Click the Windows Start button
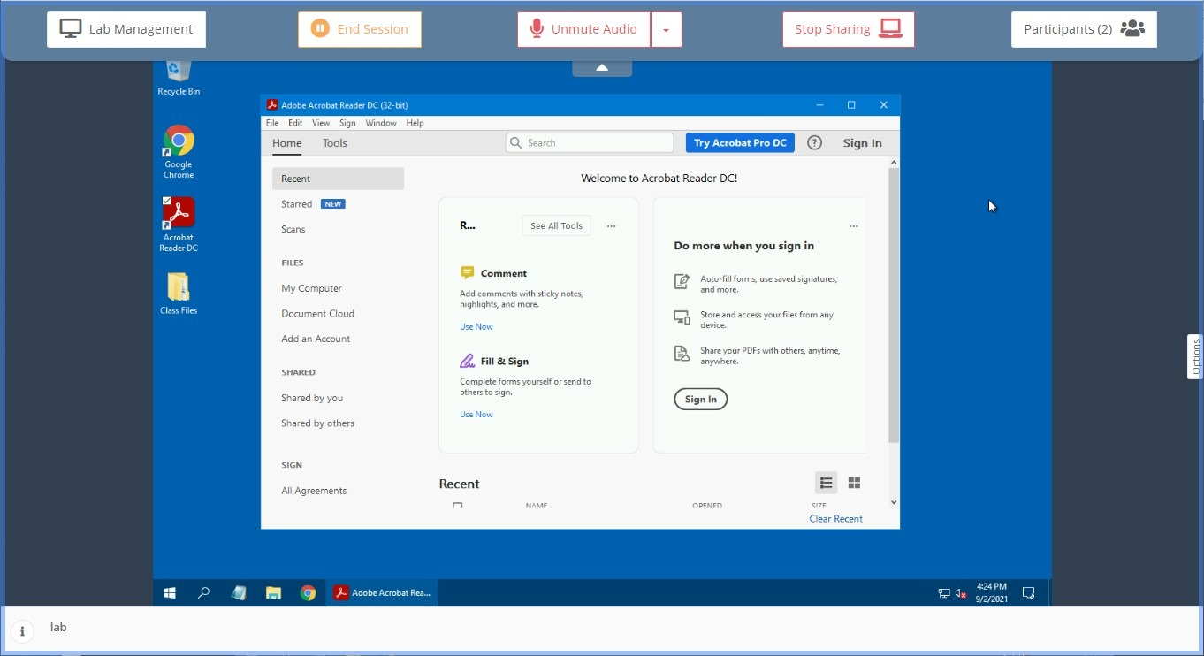 (170, 593)
